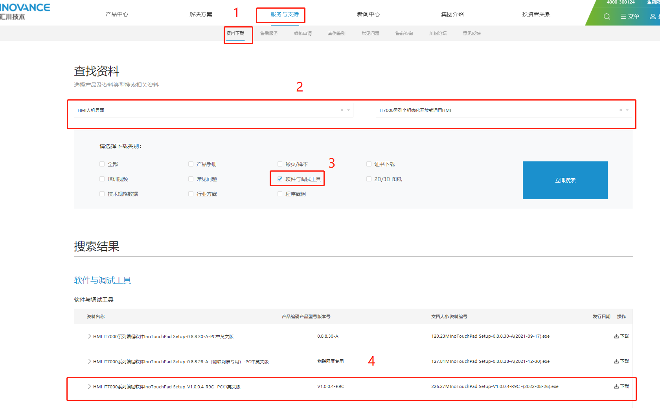Switch to the 意见反馈 sub-tab
Image resolution: width=660 pixels, height=408 pixels.
click(472, 33)
